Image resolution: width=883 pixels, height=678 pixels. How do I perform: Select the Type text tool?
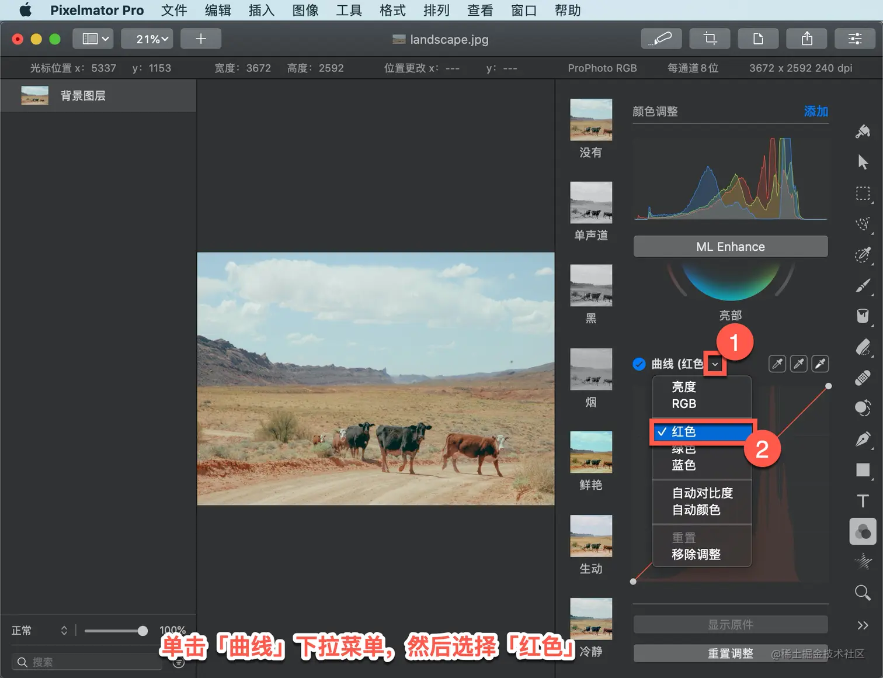point(863,501)
